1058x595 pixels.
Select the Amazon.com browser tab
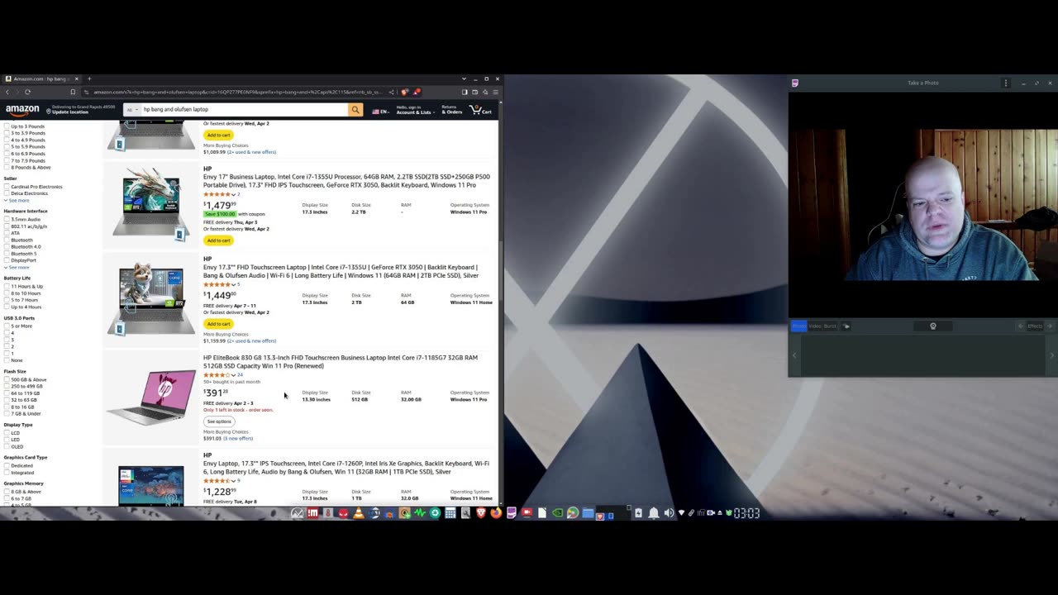[41, 79]
